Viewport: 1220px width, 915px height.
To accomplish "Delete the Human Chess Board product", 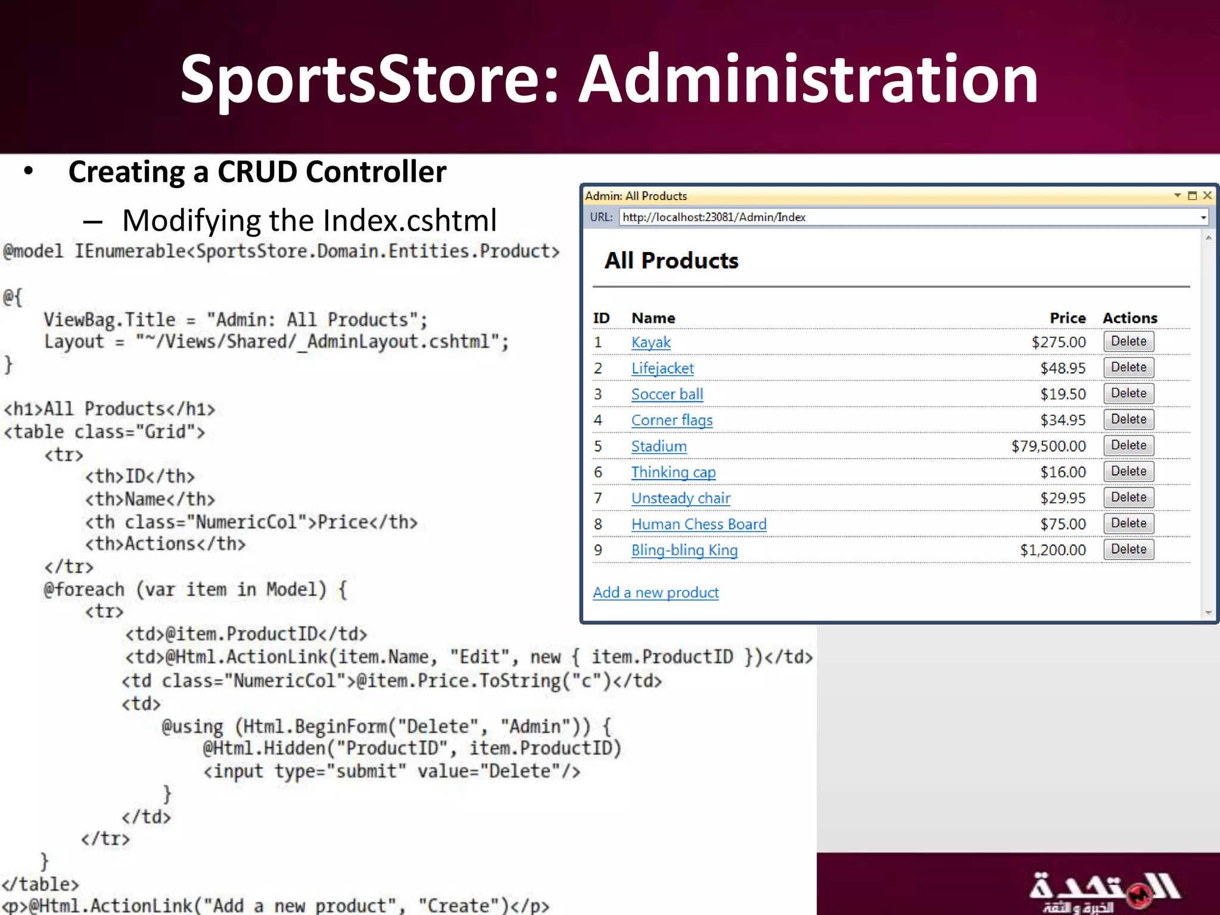I will tap(1128, 523).
